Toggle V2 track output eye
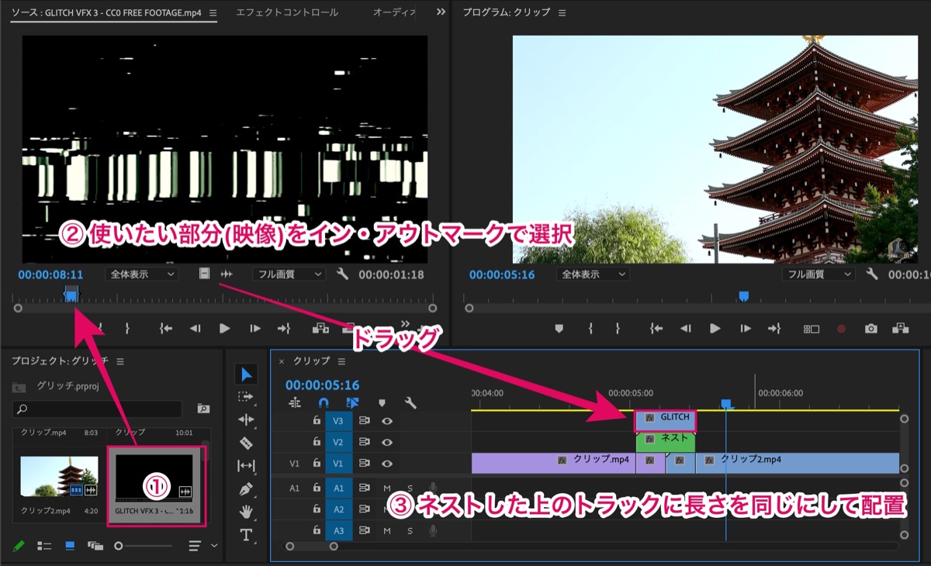Image resolution: width=931 pixels, height=566 pixels. 386,442
